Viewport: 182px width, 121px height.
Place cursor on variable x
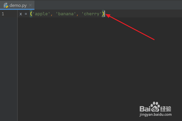pos(21,14)
